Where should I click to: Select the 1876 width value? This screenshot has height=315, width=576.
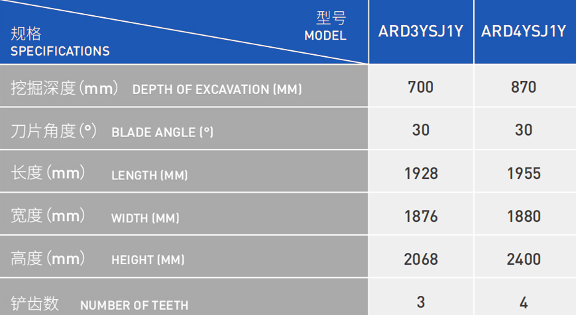click(x=421, y=216)
